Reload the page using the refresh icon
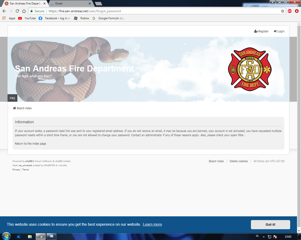The image size is (301, 240). point(17,11)
